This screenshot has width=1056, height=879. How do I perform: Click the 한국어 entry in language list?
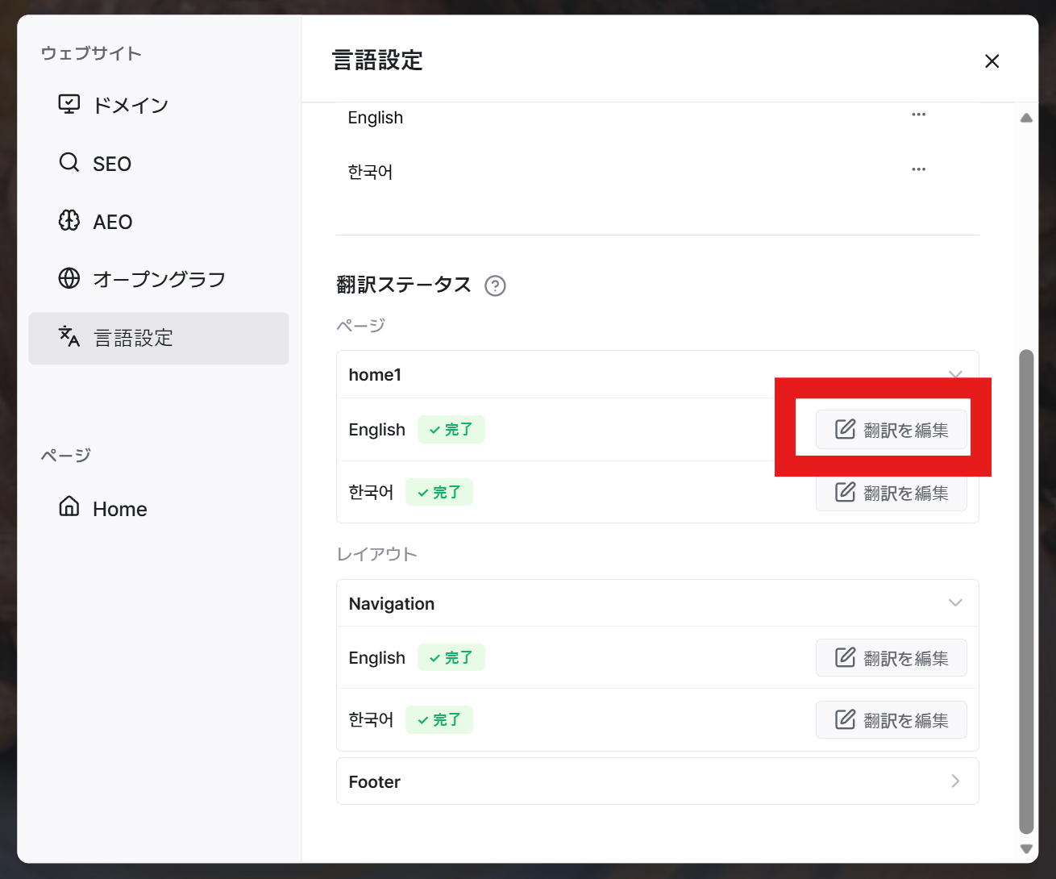pyautogui.click(x=371, y=172)
